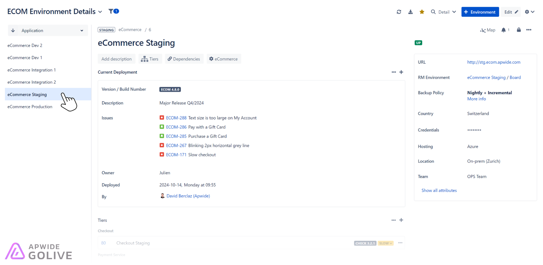Click the notification bell icon
This screenshot has height=265, width=543.
coord(503,30)
